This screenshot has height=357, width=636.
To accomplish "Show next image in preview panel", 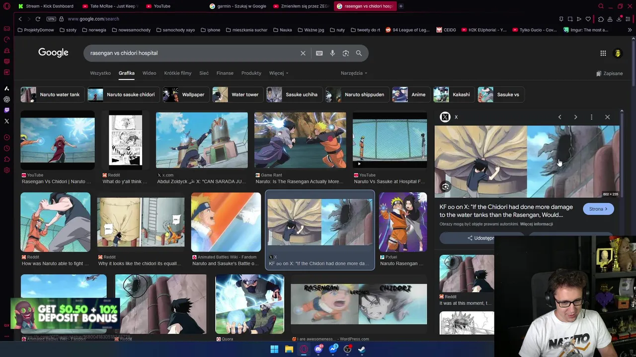I will [575, 117].
